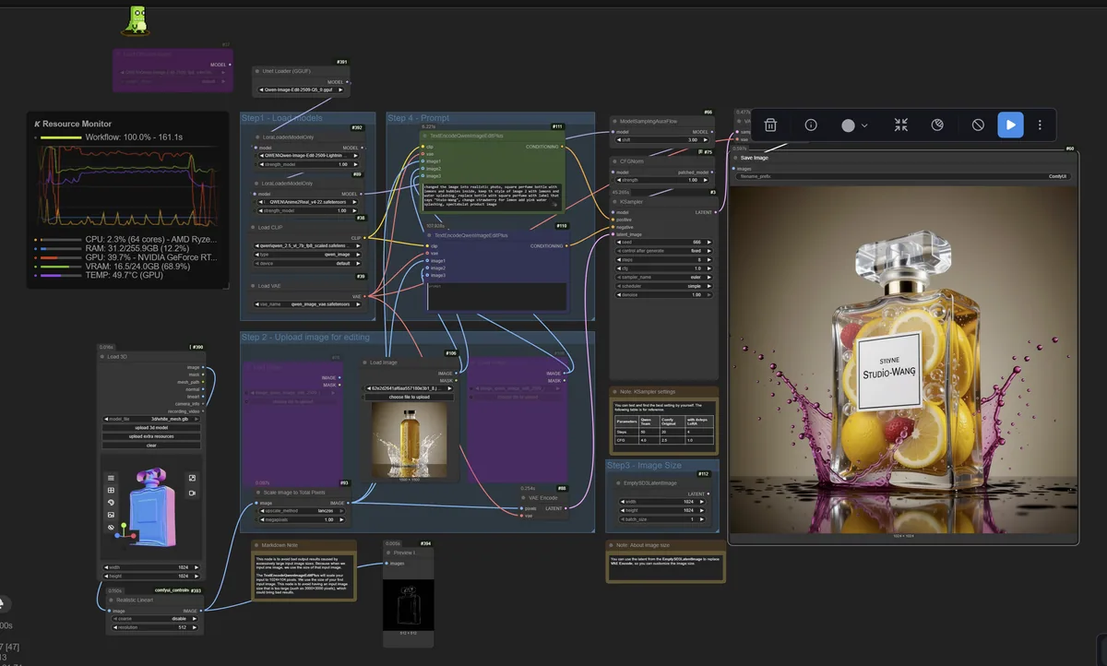This screenshot has height=666, width=1107.
Task: Toggle hidden-eye visibility icon in 3D viewer
Action: pos(111,527)
